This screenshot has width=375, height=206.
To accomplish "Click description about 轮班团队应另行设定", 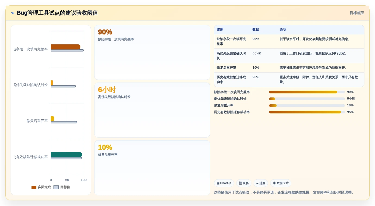I will pyautogui.click(x=313, y=54).
